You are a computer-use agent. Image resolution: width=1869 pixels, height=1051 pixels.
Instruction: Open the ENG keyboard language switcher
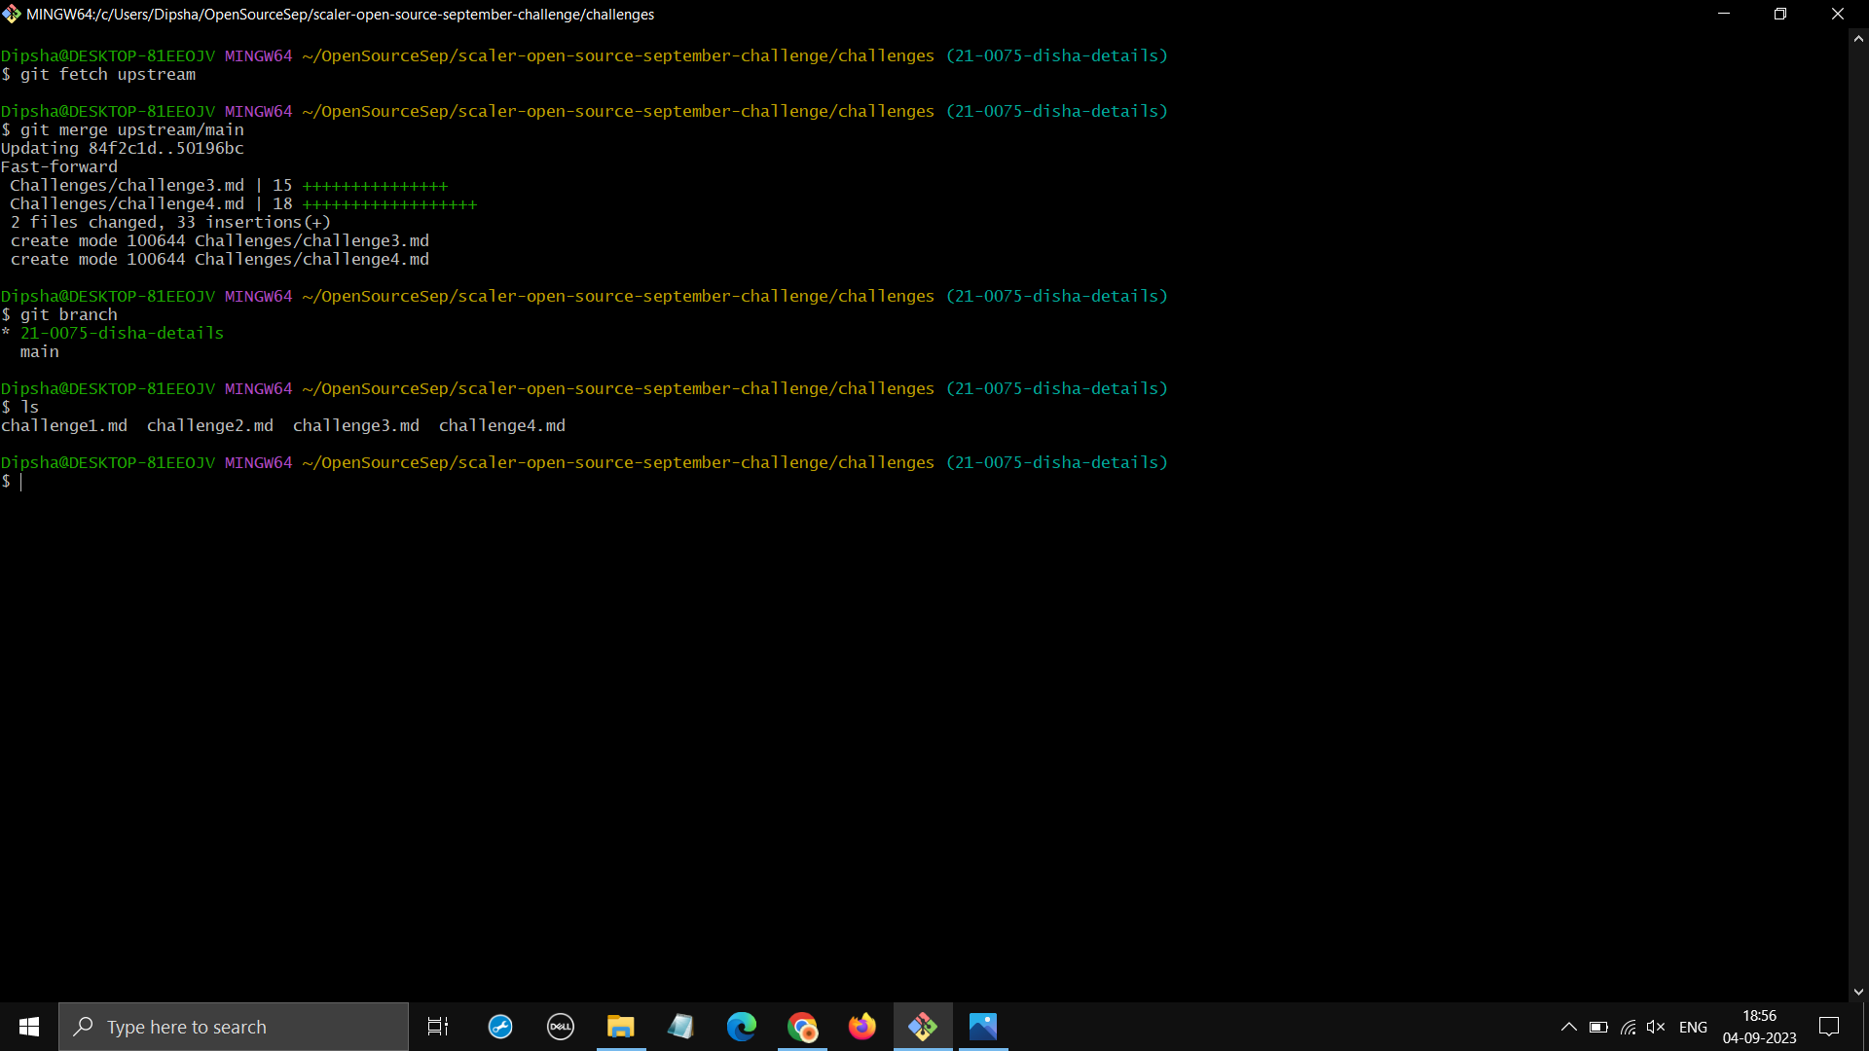[1694, 1027]
